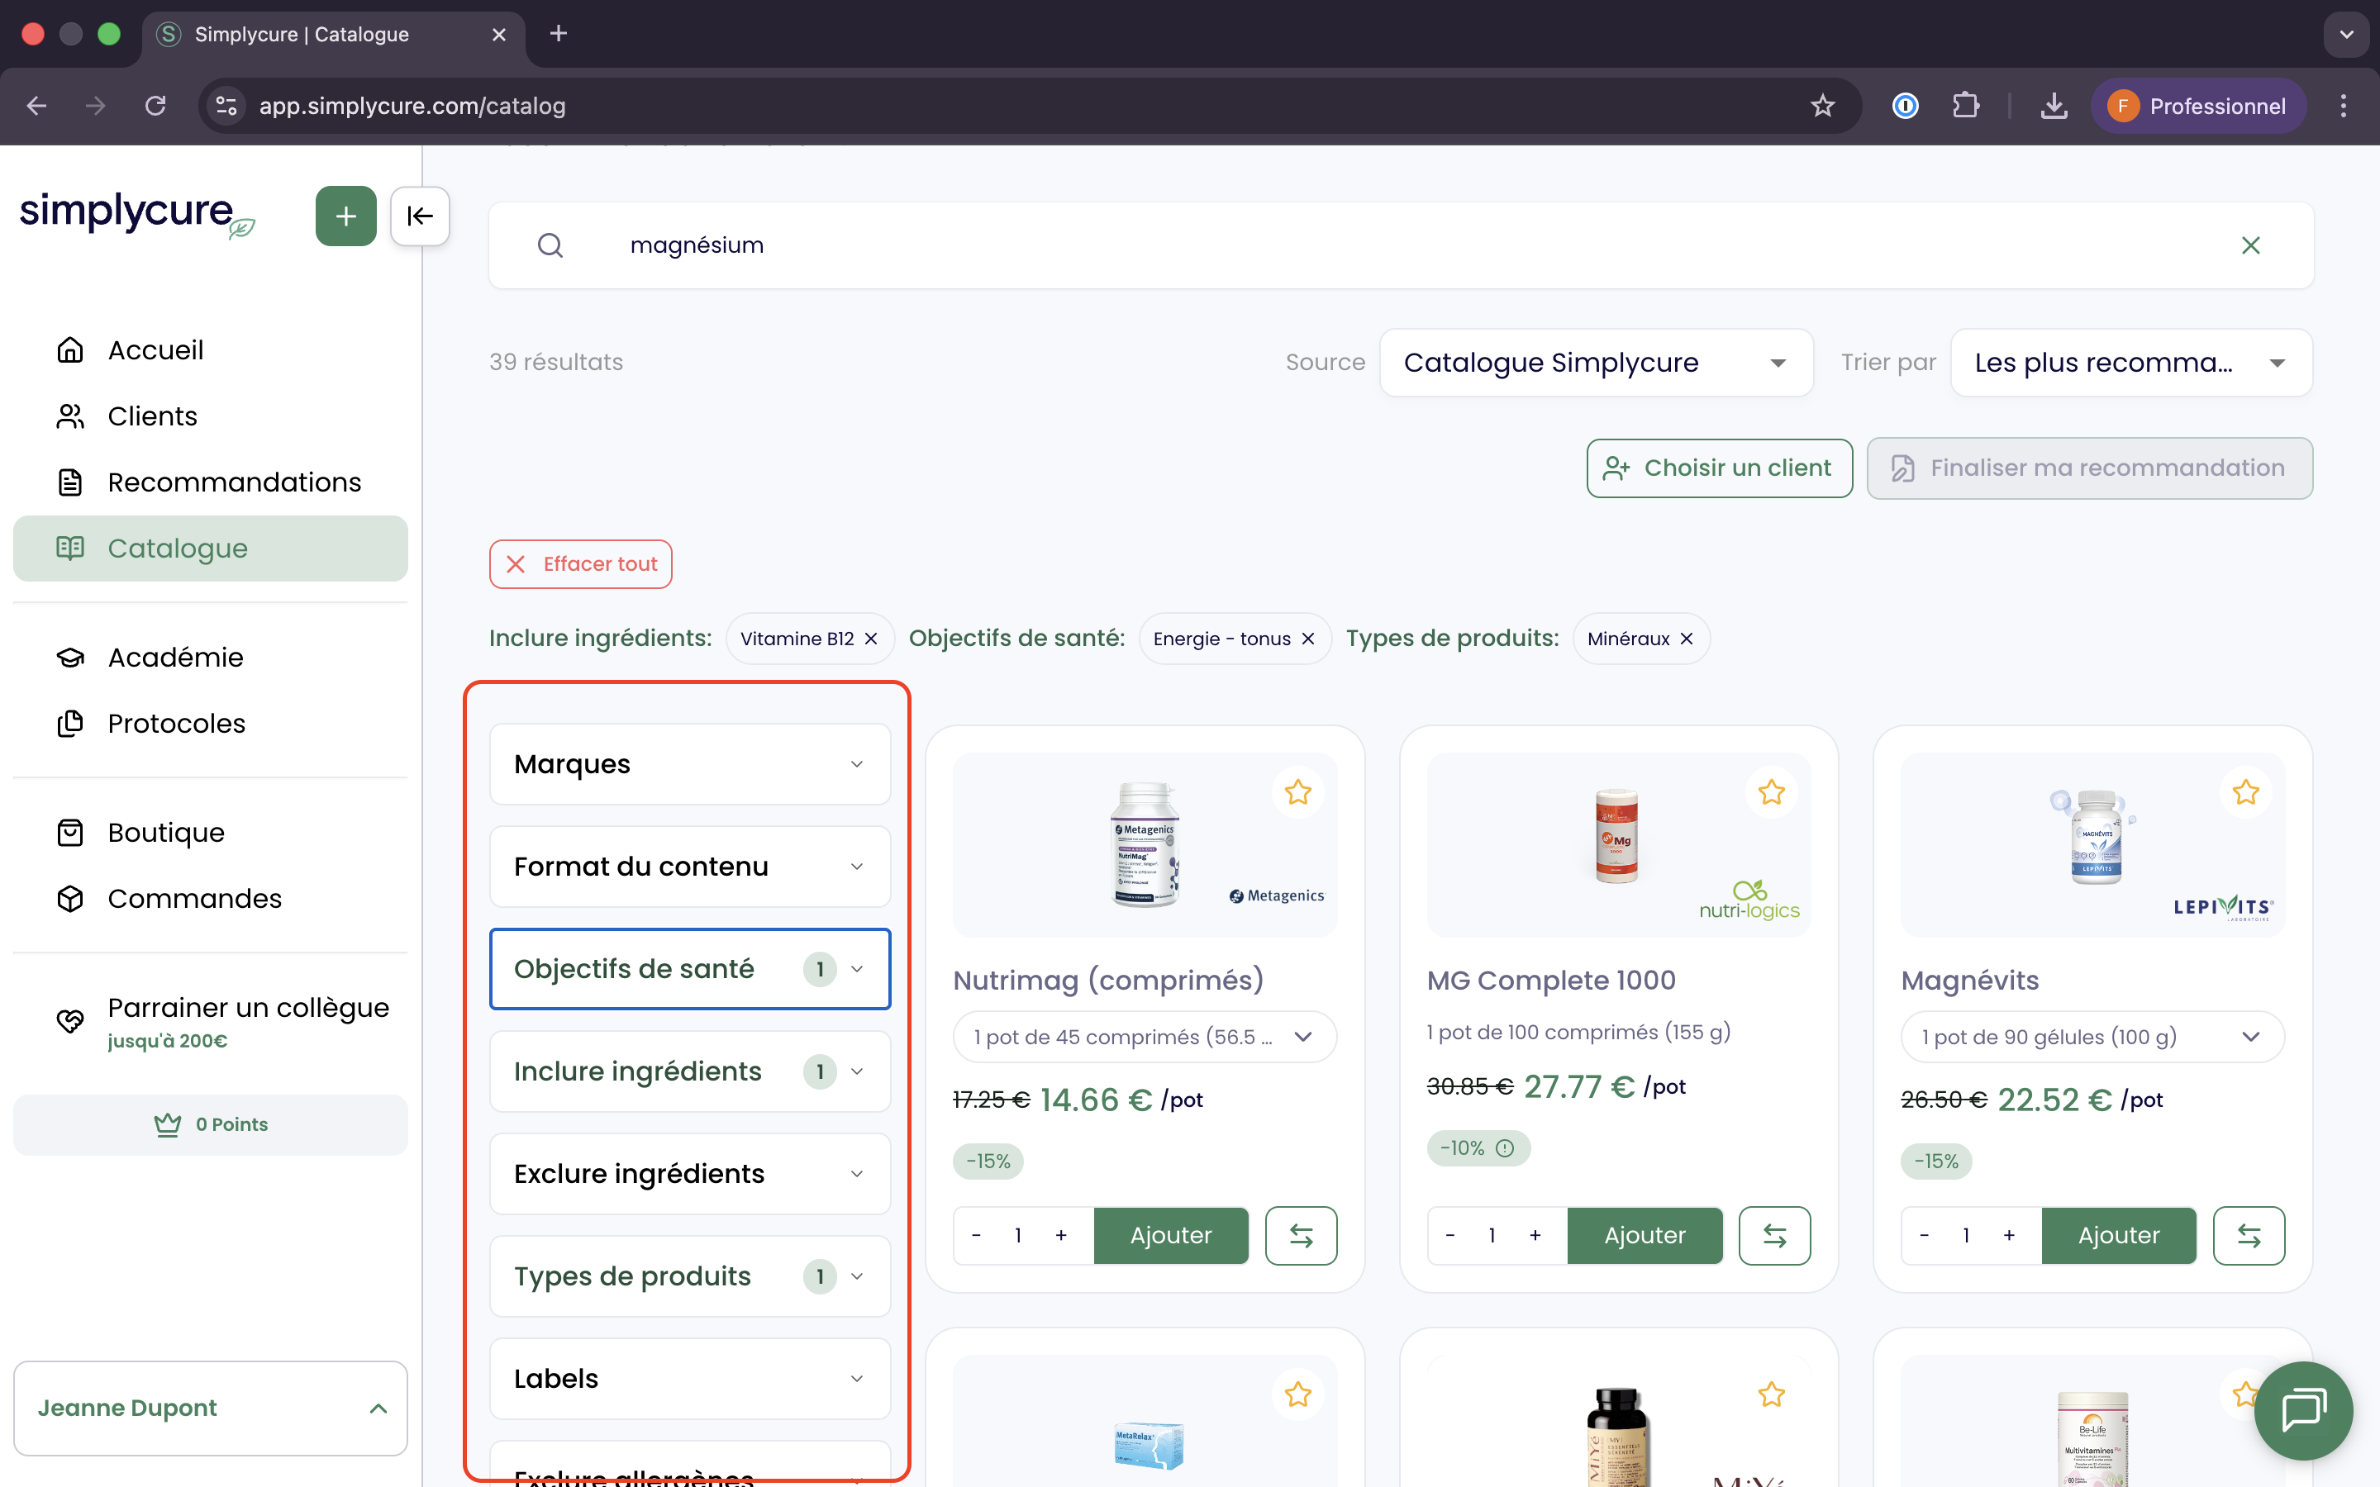The image size is (2380, 1487).
Task: Open Magnévits pot size dropdown
Action: click(2092, 1037)
